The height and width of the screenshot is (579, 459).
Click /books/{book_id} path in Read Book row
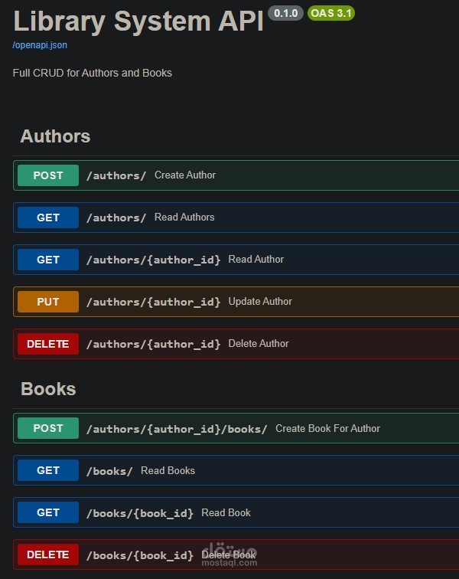pos(140,513)
